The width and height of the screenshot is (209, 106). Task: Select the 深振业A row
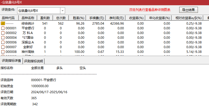pos(104,42)
